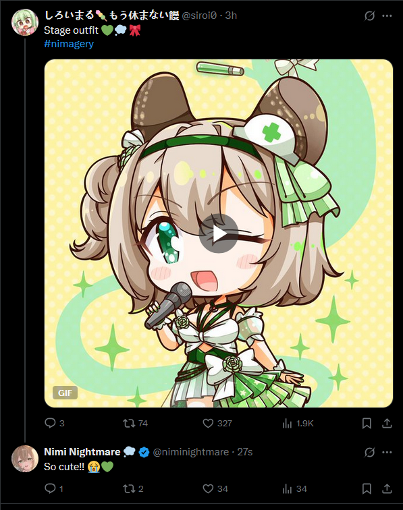Reply to the Stage outfit post

pos(50,423)
